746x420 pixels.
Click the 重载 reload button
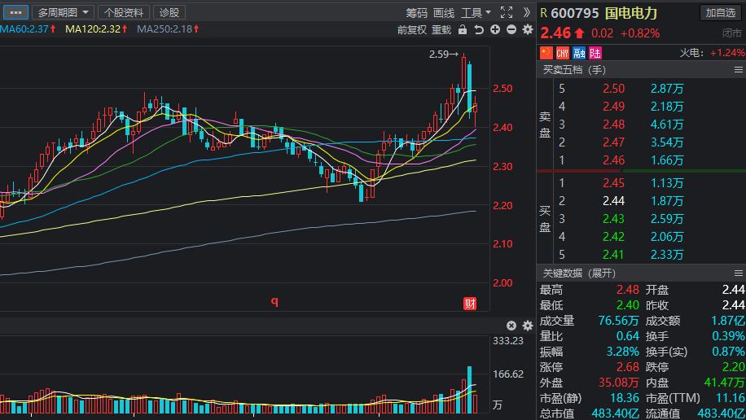(x=441, y=30)
